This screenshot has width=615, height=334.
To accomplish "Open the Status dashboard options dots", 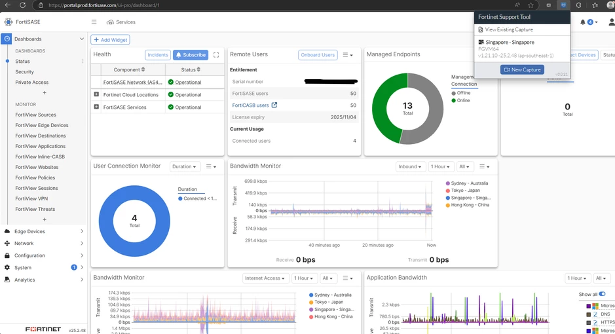I will point(83,61).
